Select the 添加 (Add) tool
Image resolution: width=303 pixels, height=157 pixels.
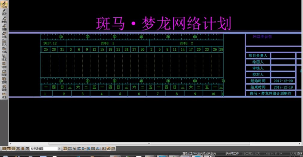coord(4,4)
